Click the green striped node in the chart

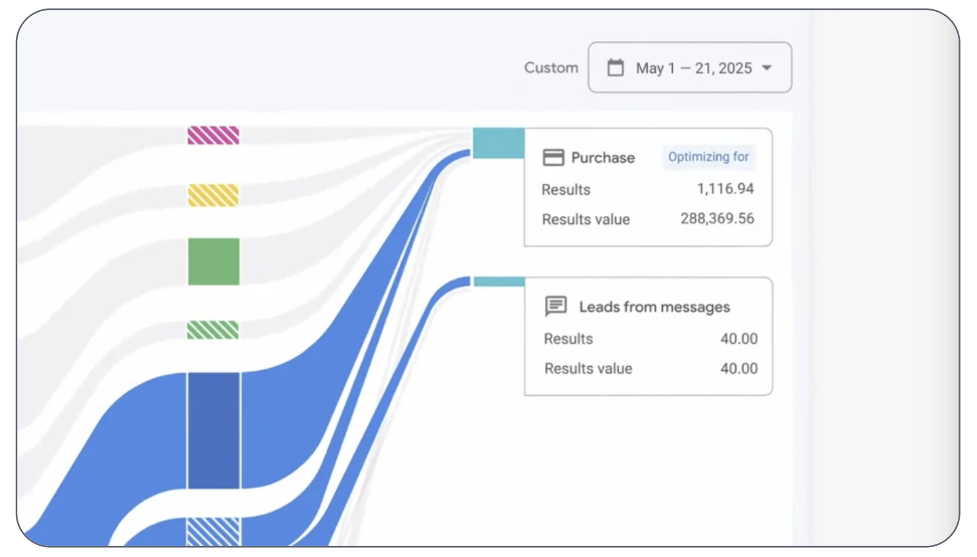[213, 330]
